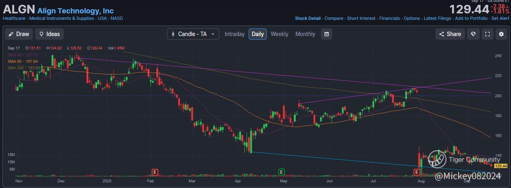Click the Share chart button
This screenshot has height=188, width=511.
pyautogui.click(x=450, y=34)
